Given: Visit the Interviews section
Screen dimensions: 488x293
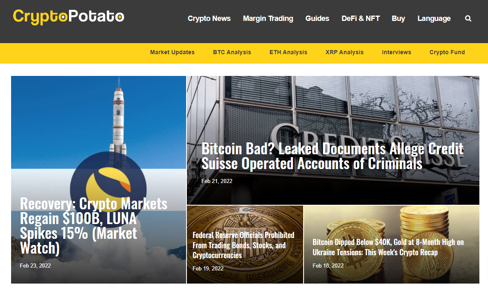Looking at the screenshot, I should [x=396, y=52].
